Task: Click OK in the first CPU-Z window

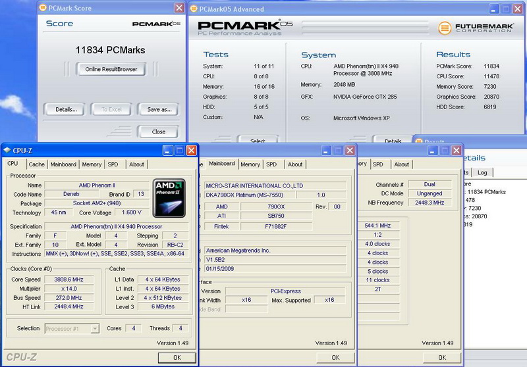Action: click(x=177, y=358)
